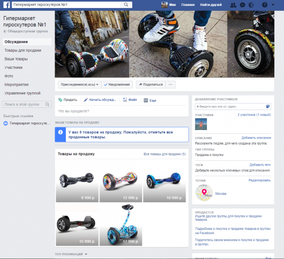
Task: Open Фото in left menu
Action: [x=9, y=76]
